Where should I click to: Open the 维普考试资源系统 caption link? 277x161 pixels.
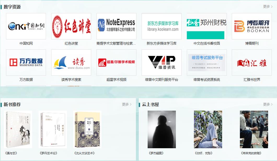[x=207, y=80]
